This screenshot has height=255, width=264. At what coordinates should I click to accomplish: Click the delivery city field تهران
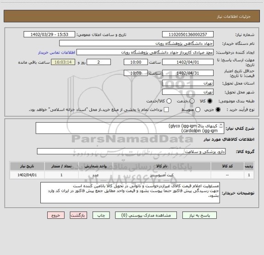pyautogui.click(x=188, y=92)
